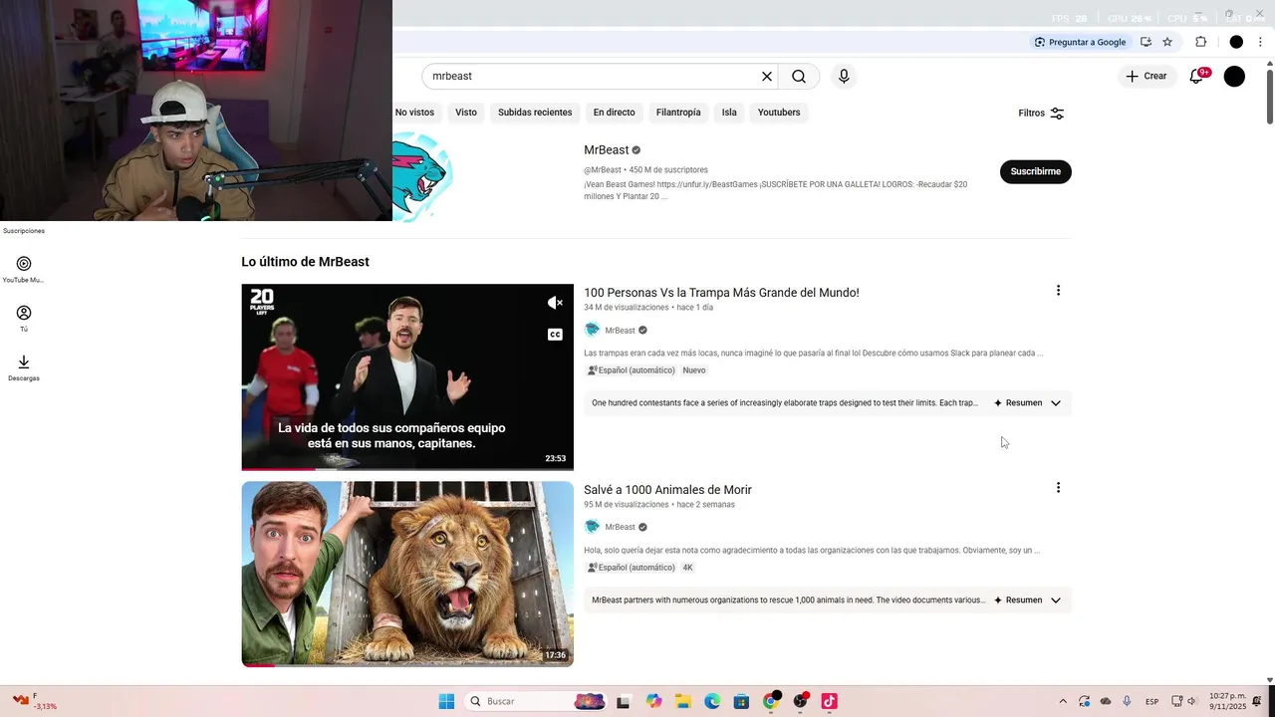Open Task View on the taskbar
1275x717 pixels.
coord(623,701)
